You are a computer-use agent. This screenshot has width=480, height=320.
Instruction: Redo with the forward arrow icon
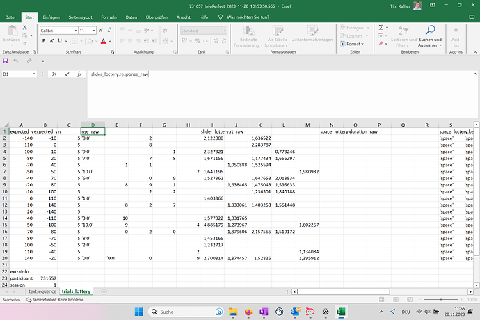click(29, 61)
